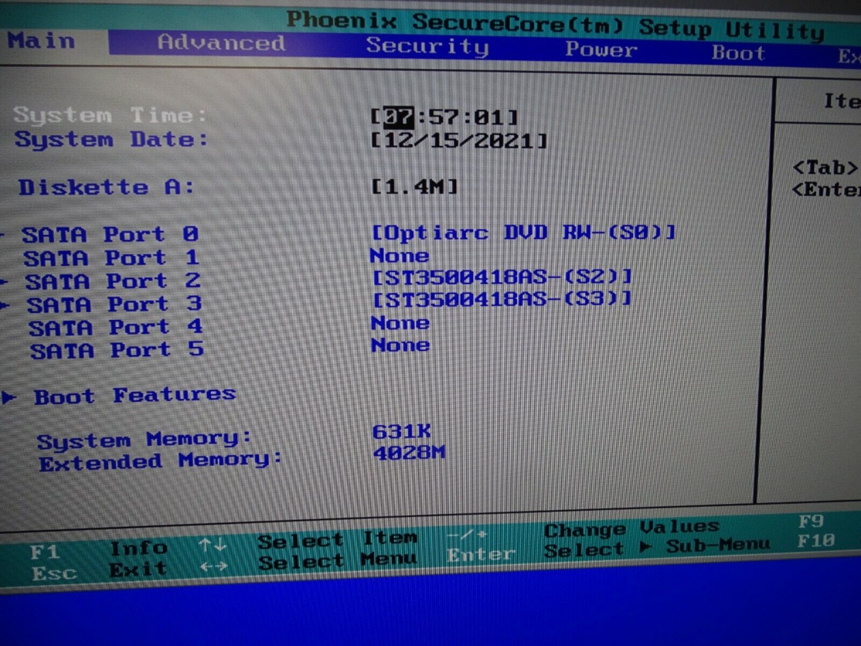The height and width of the screenshot is (646, 861).
Task: Select the SATA Port 1 label
Action: 111,258
